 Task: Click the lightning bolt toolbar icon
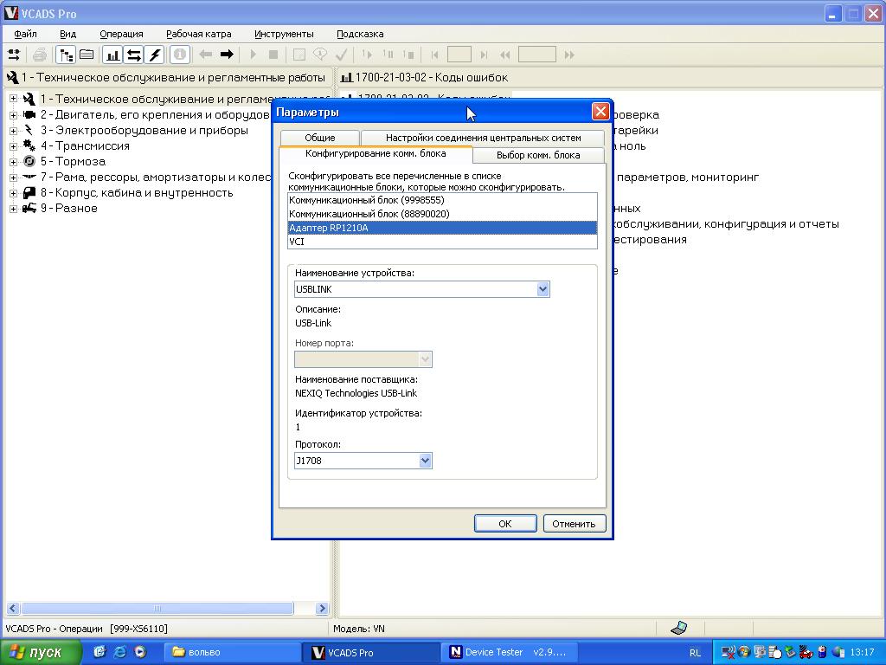click(x=155, y=55)
